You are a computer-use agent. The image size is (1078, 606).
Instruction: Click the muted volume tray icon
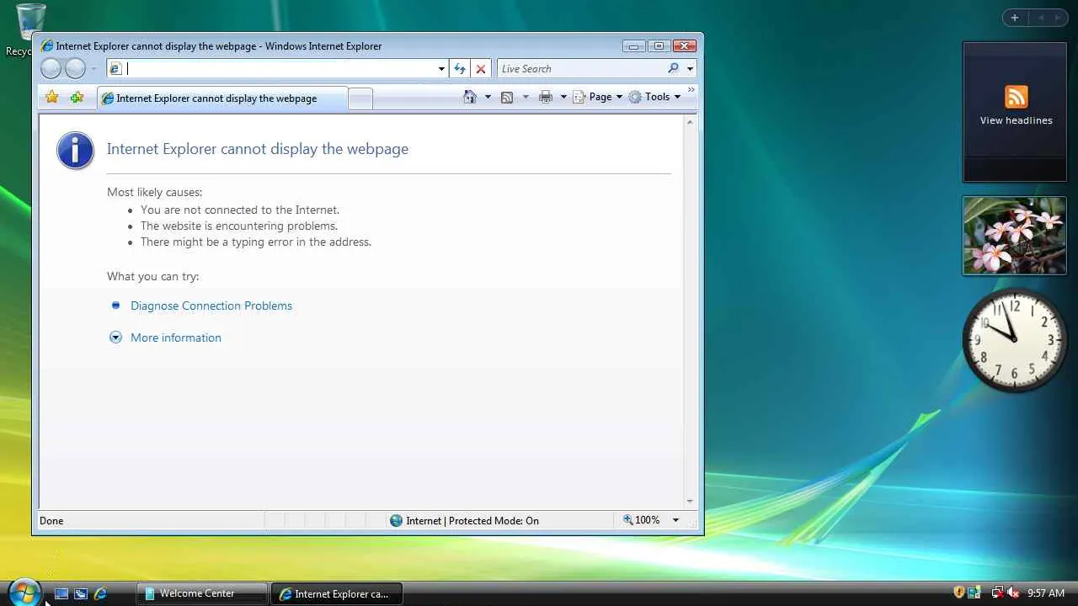click(x=1014, y=593)
